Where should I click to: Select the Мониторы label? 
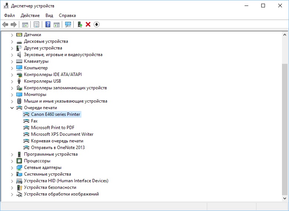click(x=35, y=94)
